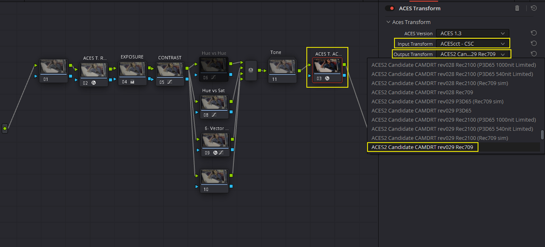Click the green source input dot of graph
This screenshot has width=545, height=247.
click(x=5, y=128)
